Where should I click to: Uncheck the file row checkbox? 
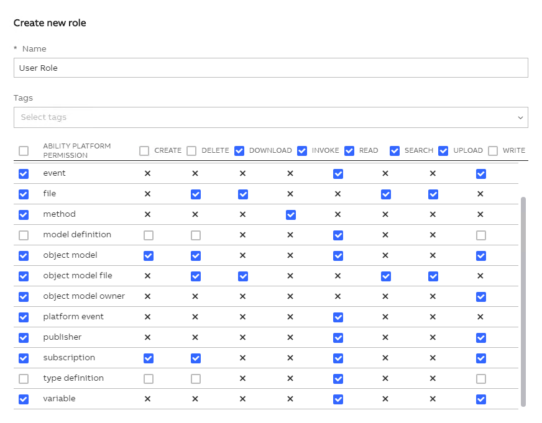pyautogui.click(x=24, y=194)
